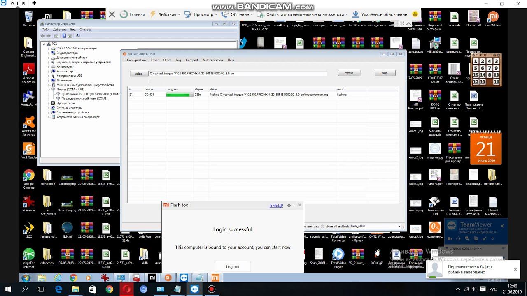
Task: Click the help icon in Device Manager toolbar
Action: [64, 36]
